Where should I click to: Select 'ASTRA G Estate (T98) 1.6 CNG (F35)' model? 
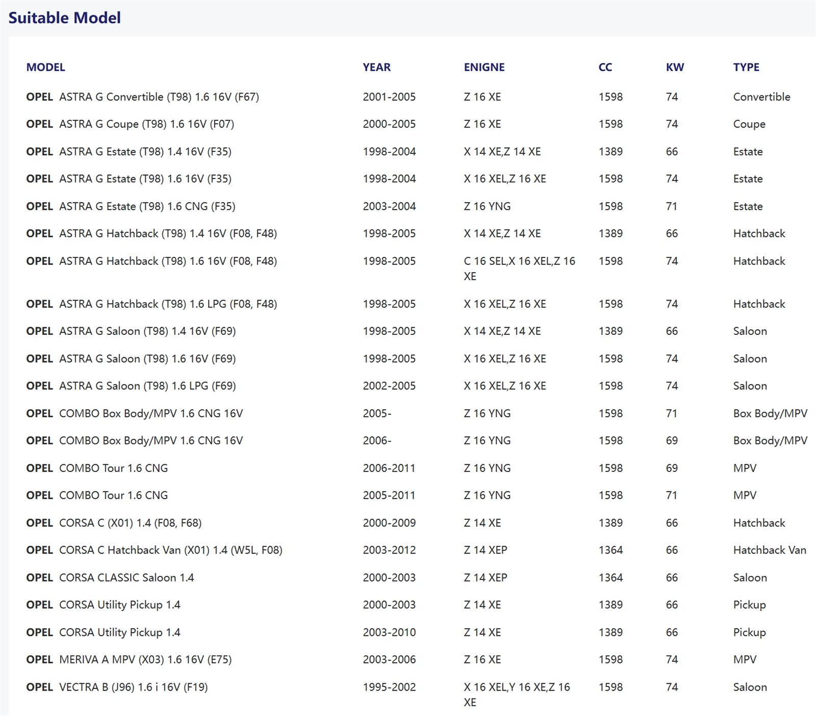(147, 206)
